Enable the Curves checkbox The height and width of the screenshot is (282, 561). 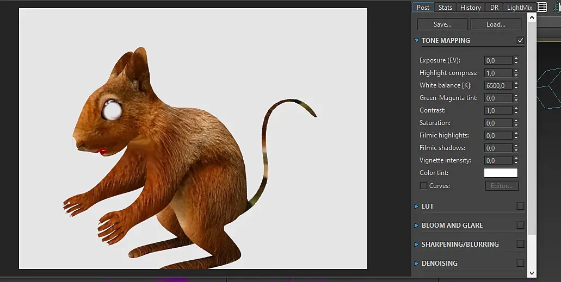coord(423,186)
